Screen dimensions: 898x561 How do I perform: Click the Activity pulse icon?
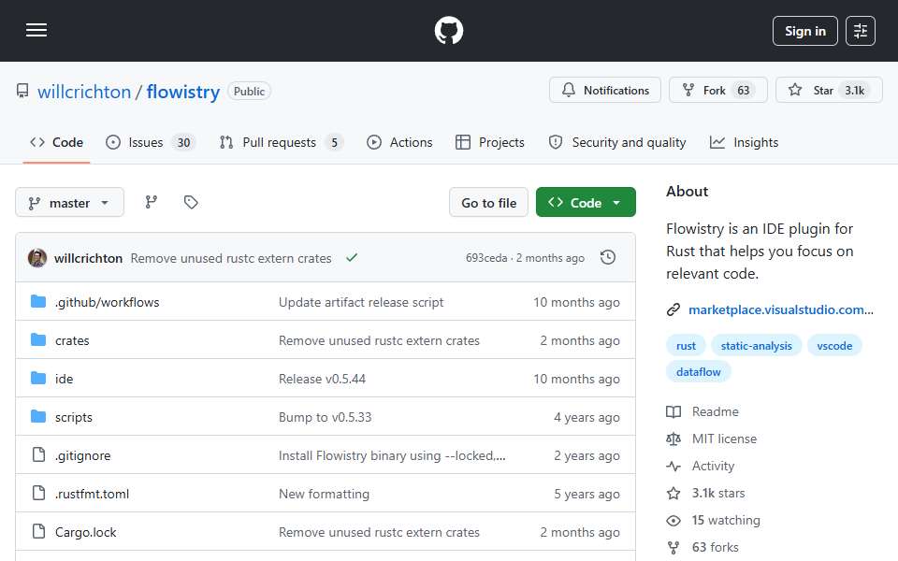coord(673,466)
